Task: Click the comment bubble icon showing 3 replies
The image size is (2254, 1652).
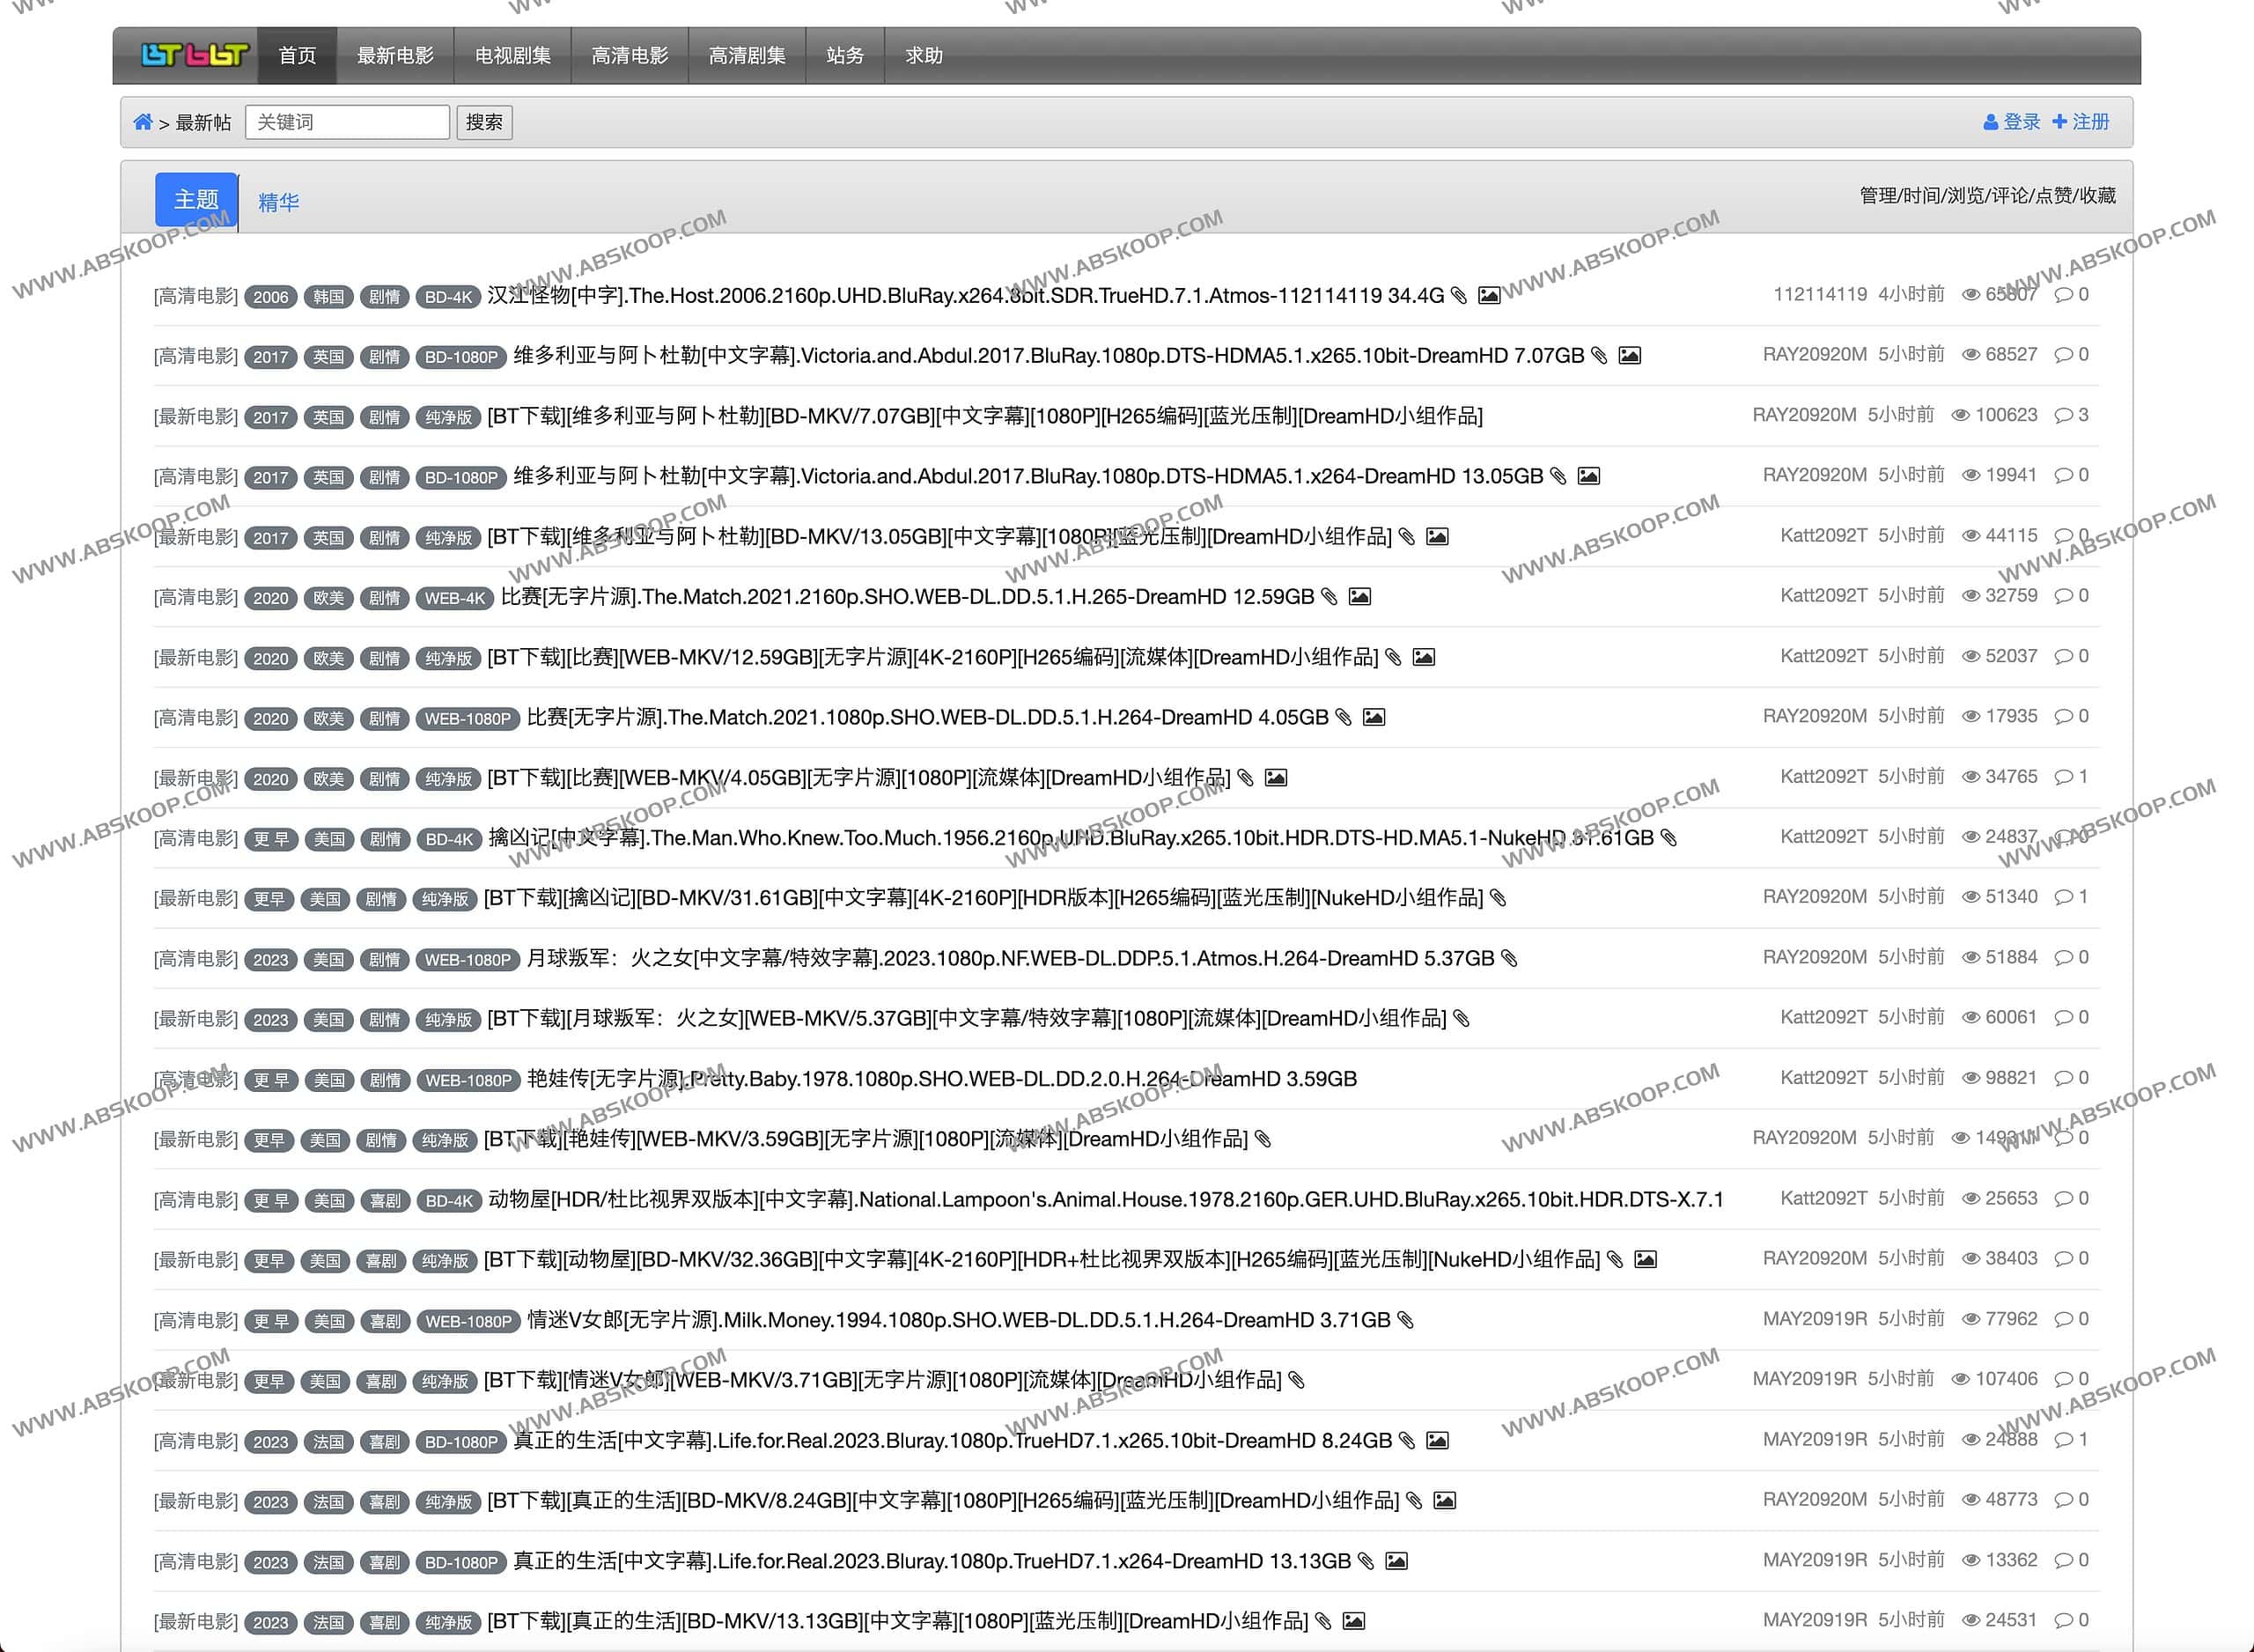Action: [x=2063, y=415]
